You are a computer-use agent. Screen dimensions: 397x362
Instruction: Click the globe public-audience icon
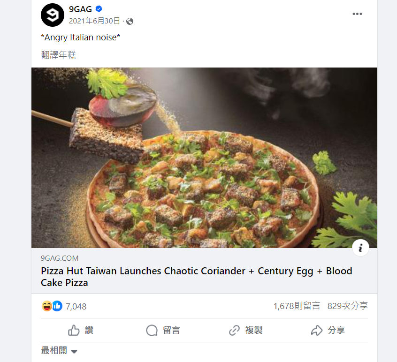[130, 21]
